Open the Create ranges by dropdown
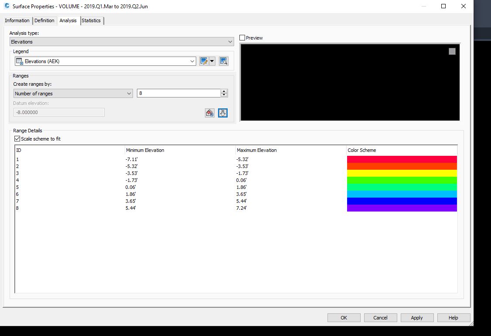This screenshot has height=336, width=491. point(129,93)
